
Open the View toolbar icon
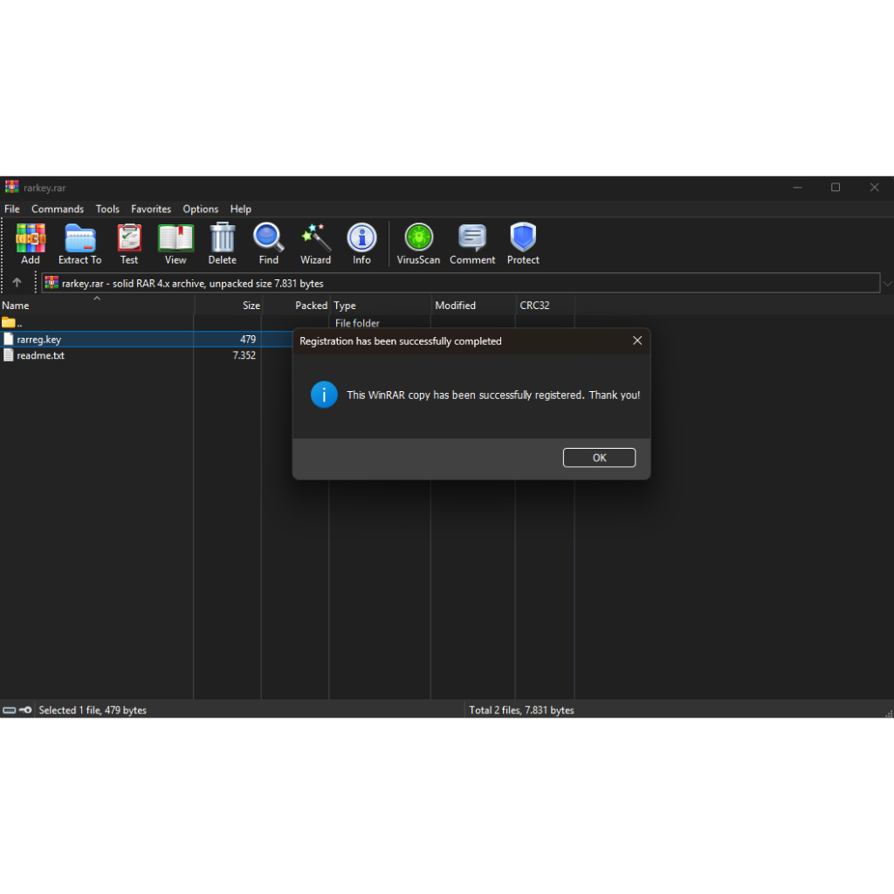[175, 237]
